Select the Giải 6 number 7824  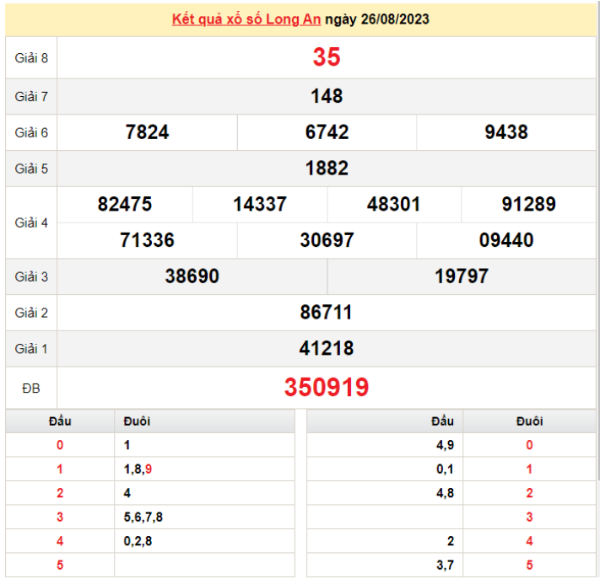147,132
